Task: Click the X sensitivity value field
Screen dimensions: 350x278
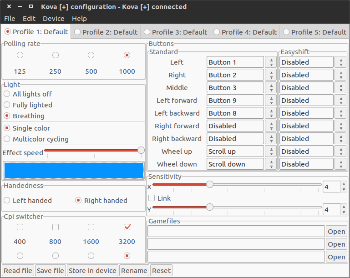Action: coord(332,187)
